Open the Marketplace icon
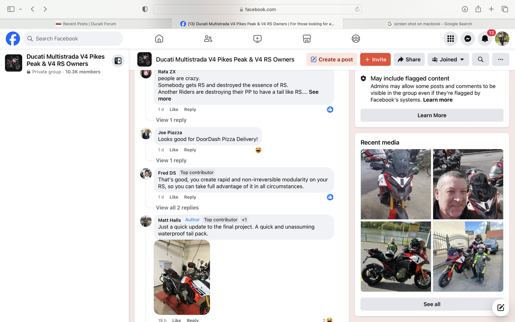This screenshot has width=515, height=322. click(x=307, y=39)
